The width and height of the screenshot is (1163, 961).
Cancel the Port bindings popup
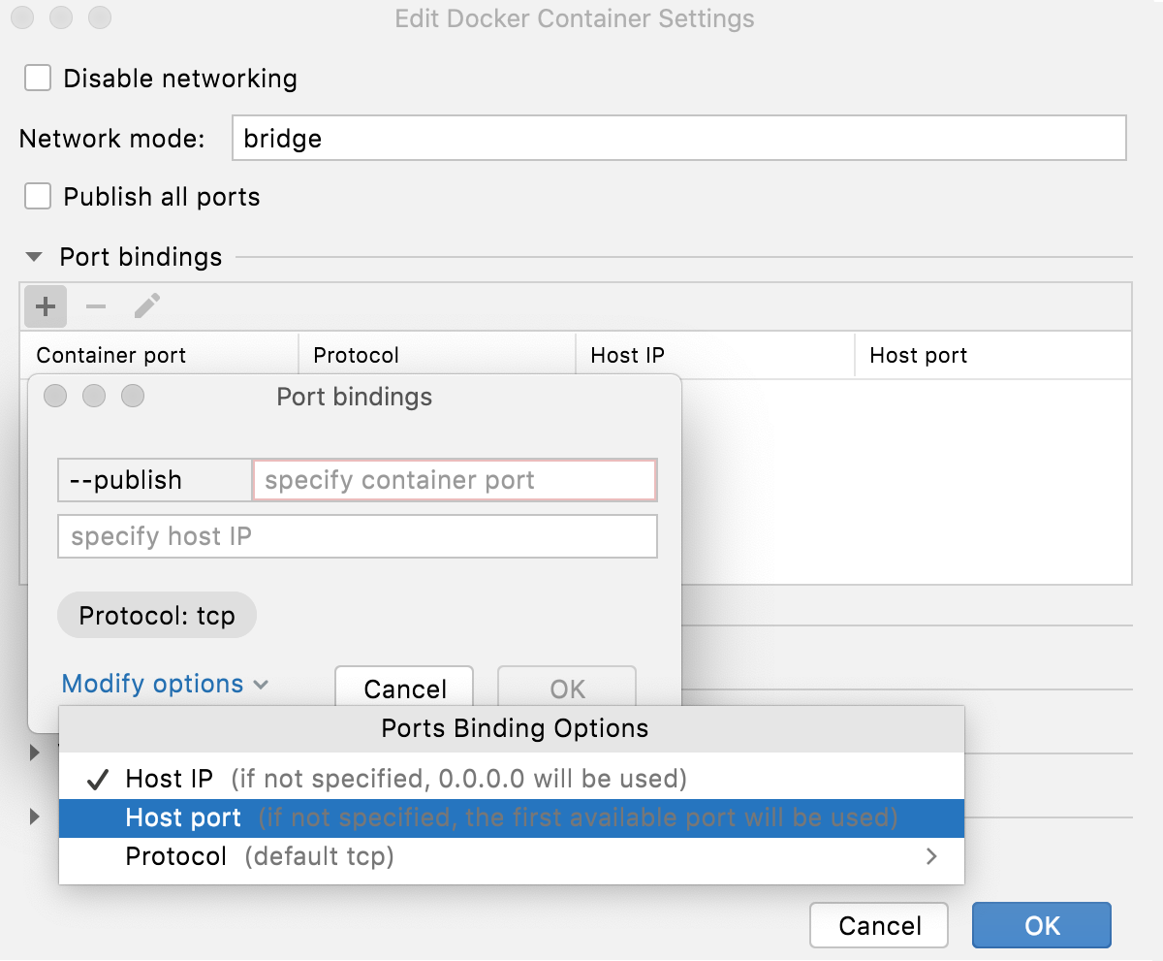point(403,689)
